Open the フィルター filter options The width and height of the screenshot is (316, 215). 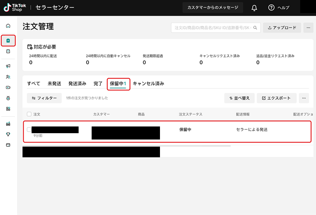pyautogui.click(x=44, y=98)
